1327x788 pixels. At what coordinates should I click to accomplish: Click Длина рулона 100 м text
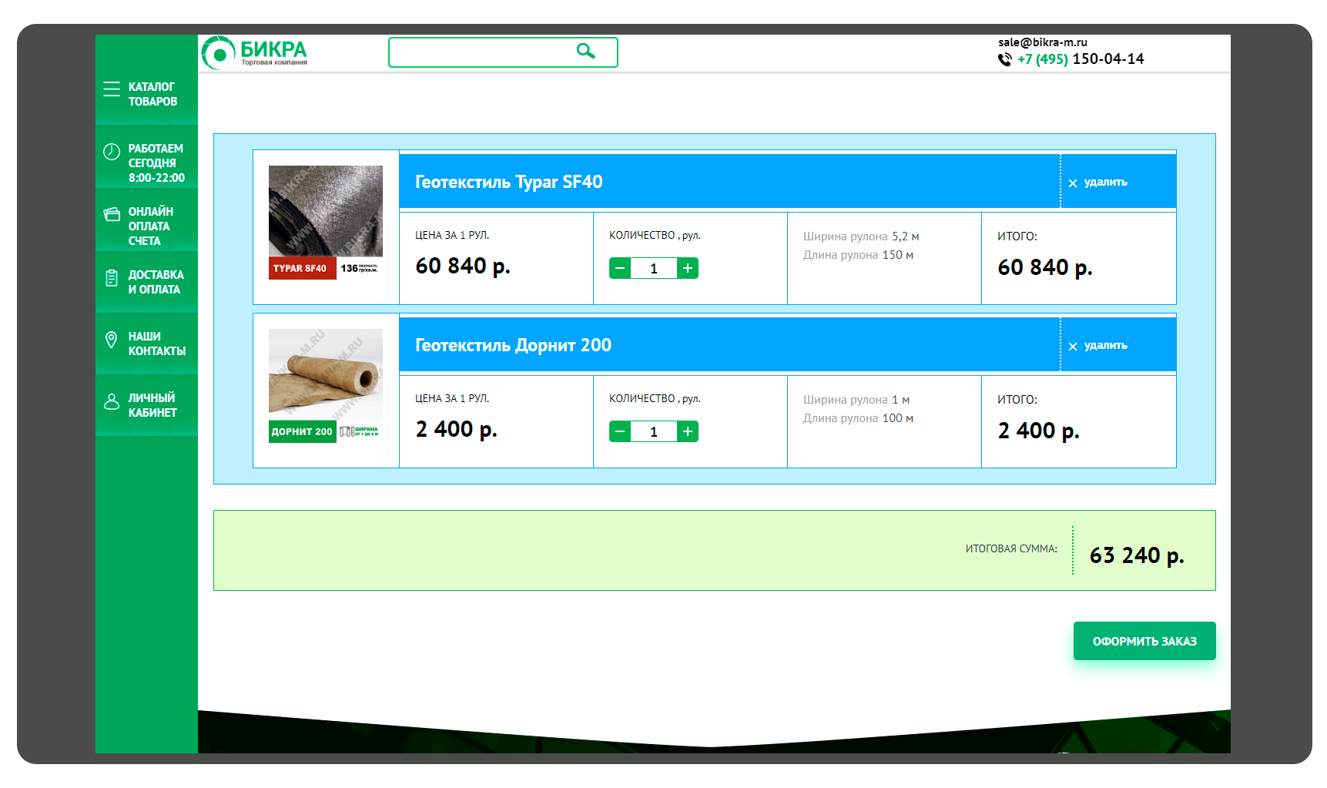click(x=858, y=418)
